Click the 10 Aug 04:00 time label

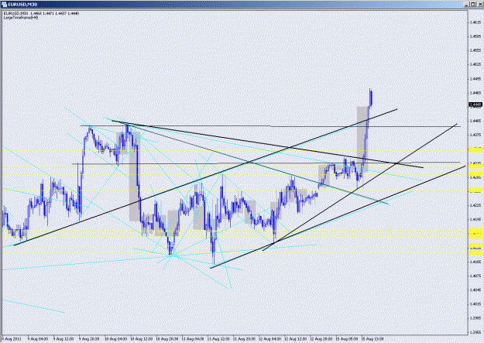pos(115,338)
